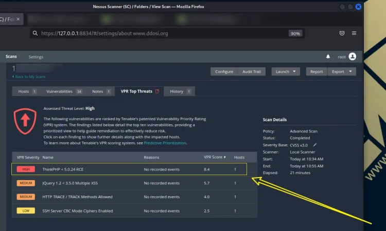
Task: Click the Report button
Action: pos(317,72)
